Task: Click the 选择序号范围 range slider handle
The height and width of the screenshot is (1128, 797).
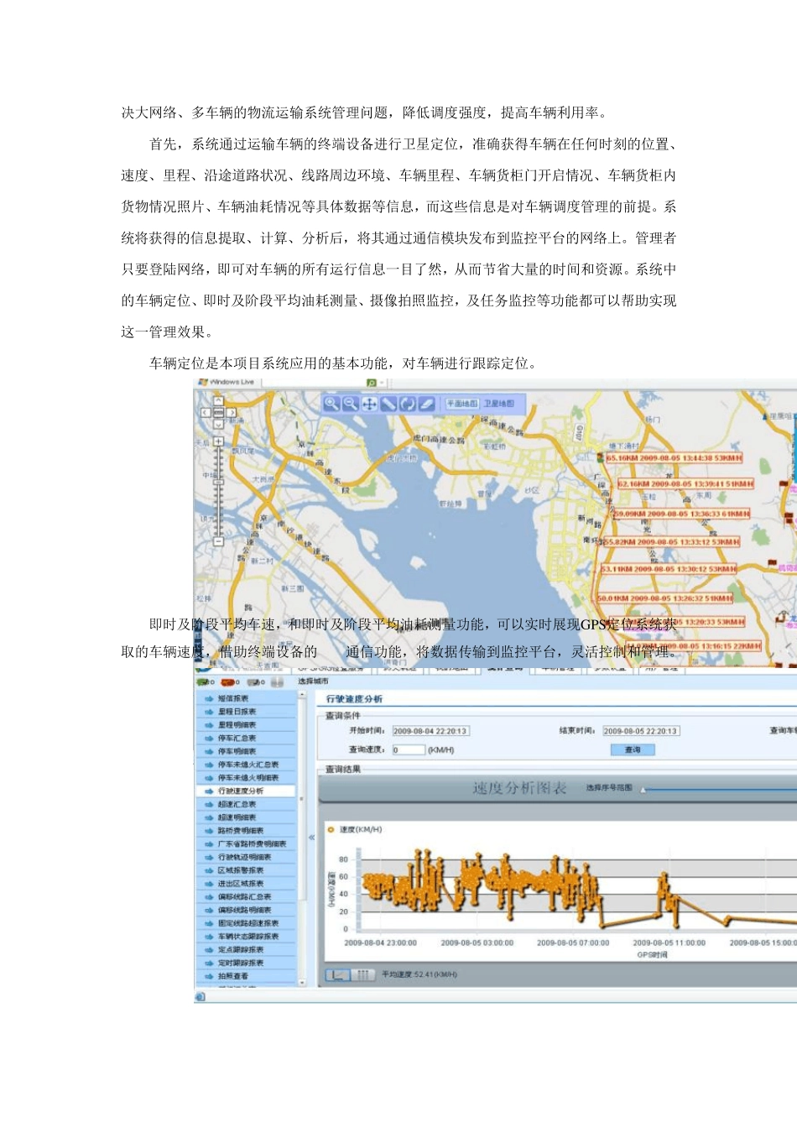Action: tap(643, 789)
